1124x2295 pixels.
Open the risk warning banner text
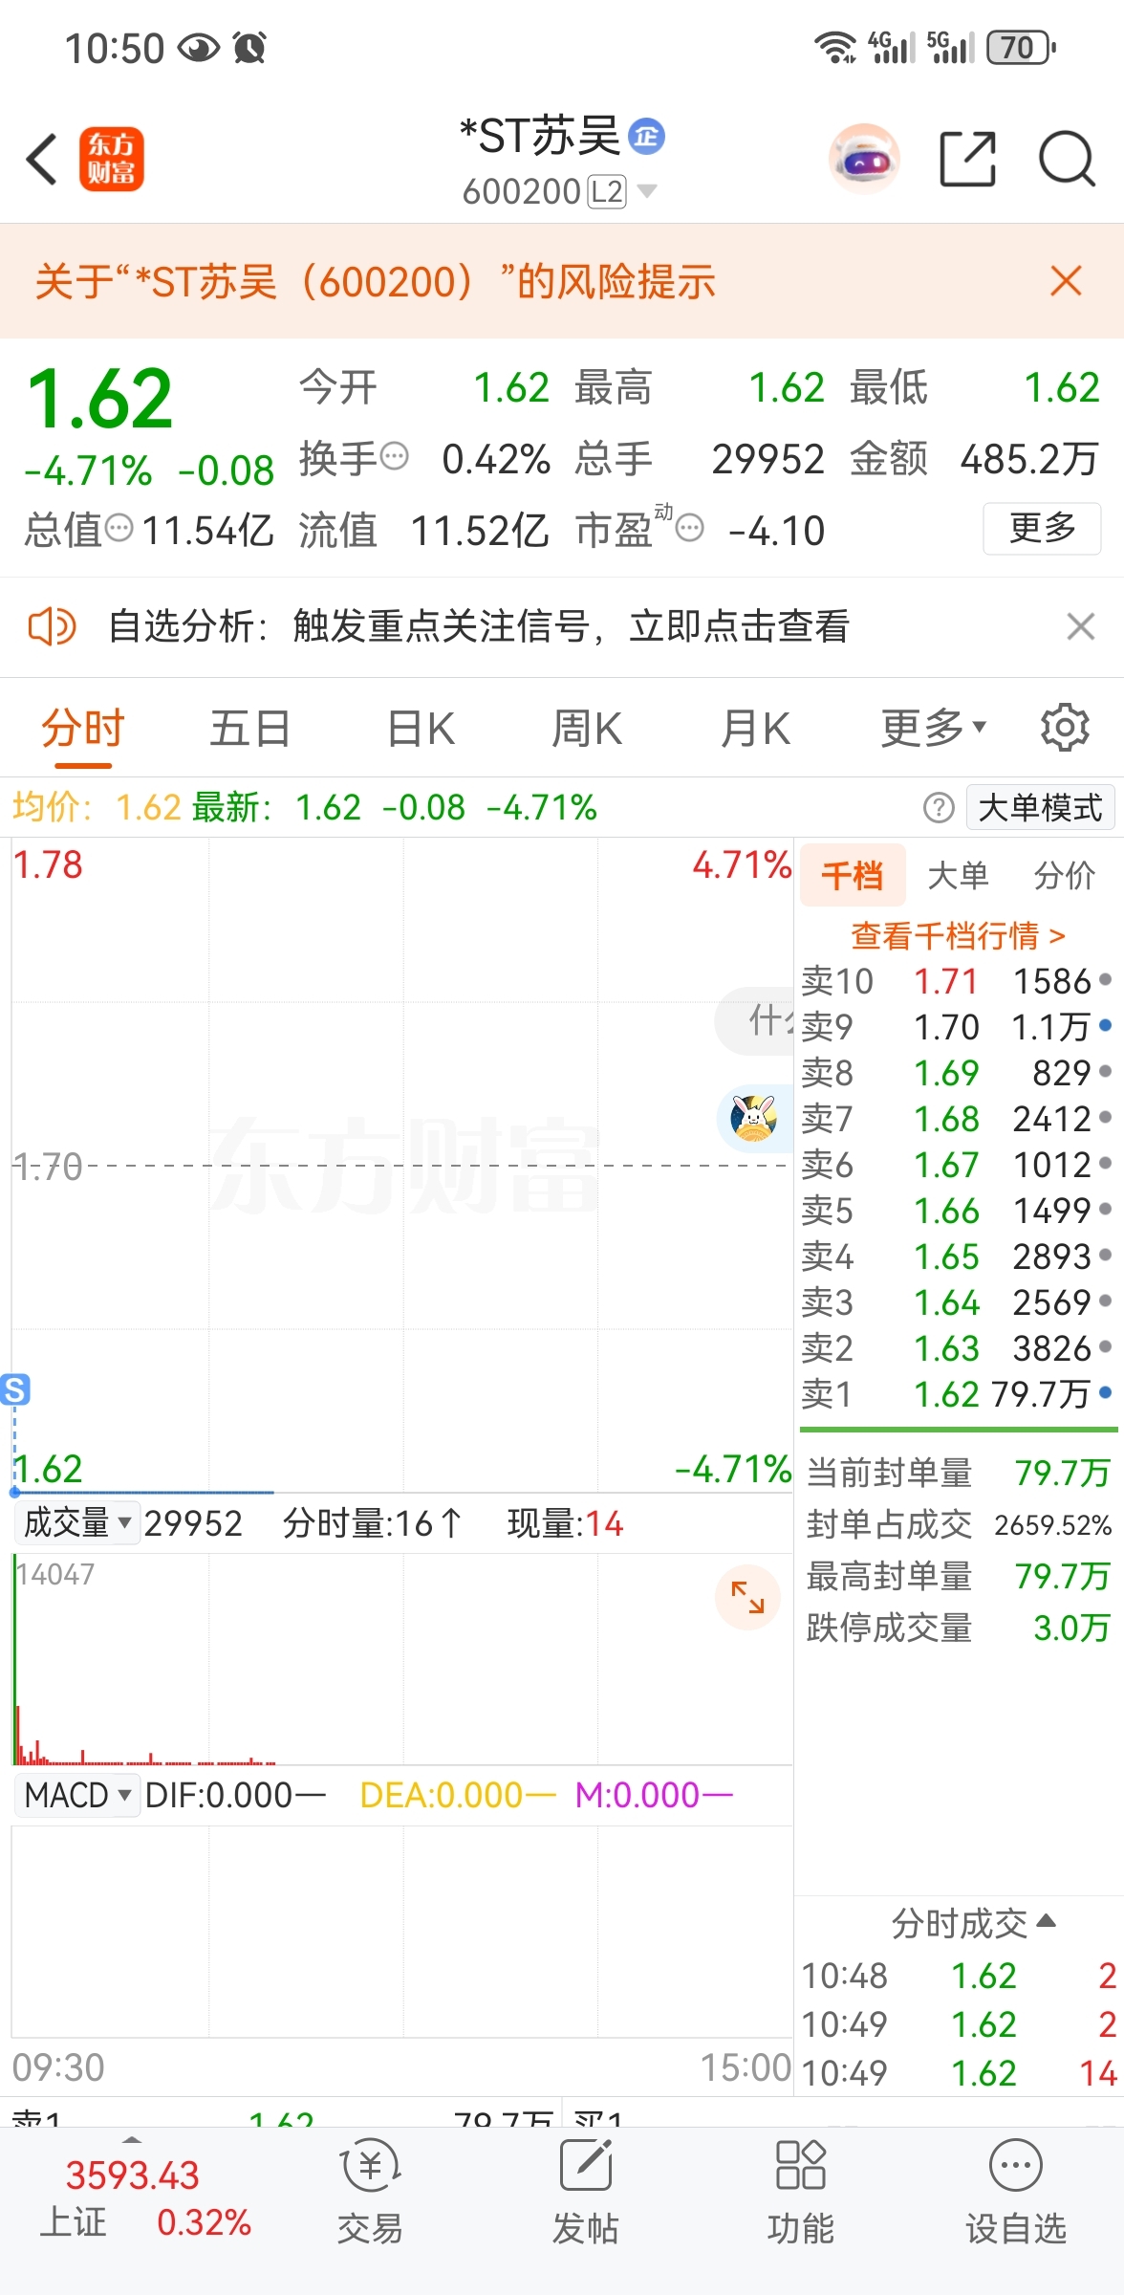click(376, 281)
